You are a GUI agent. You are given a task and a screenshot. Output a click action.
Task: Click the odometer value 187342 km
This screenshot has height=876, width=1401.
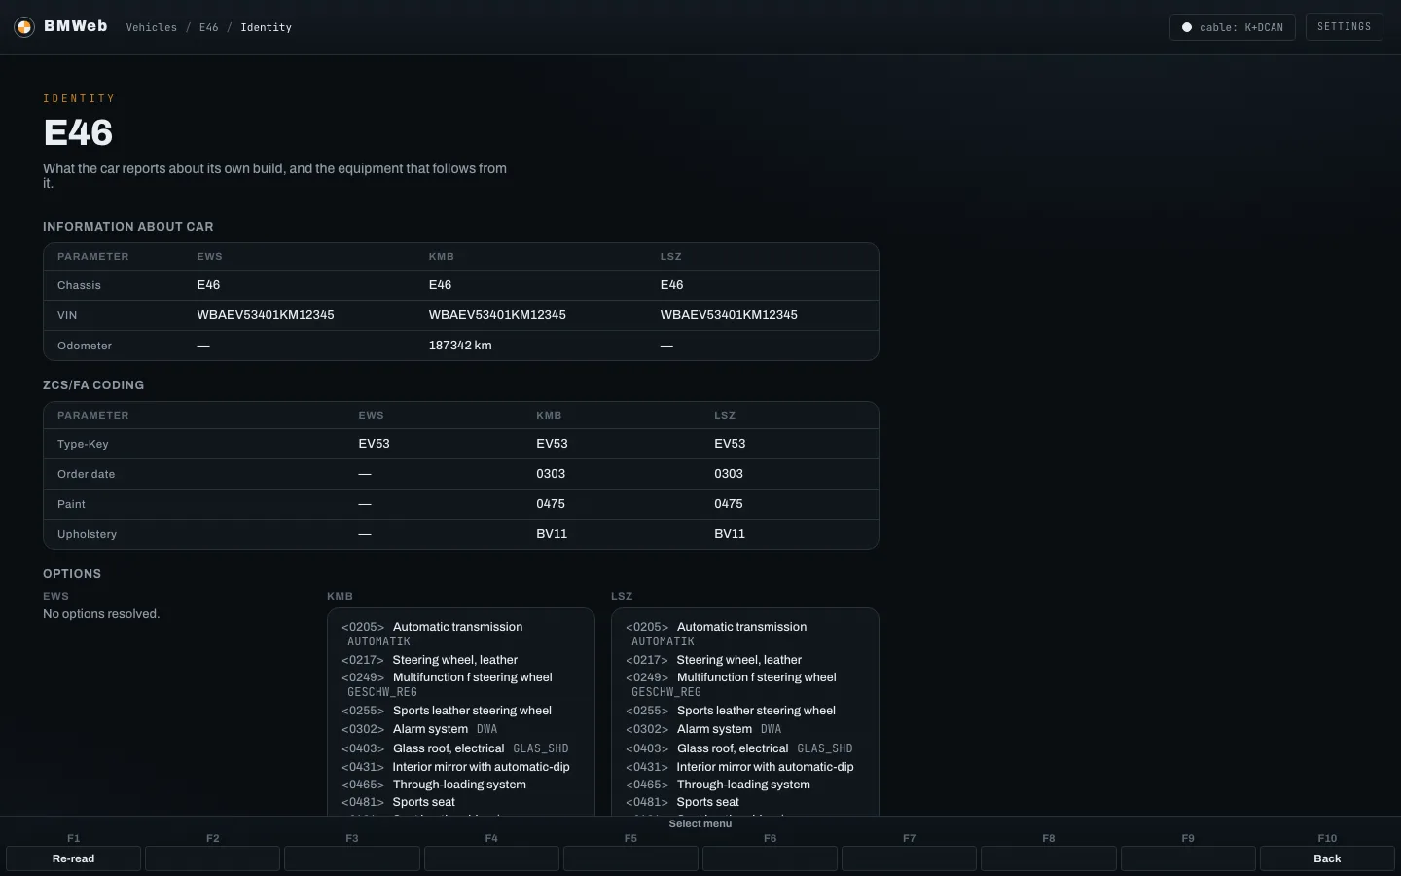click(460, 346)
